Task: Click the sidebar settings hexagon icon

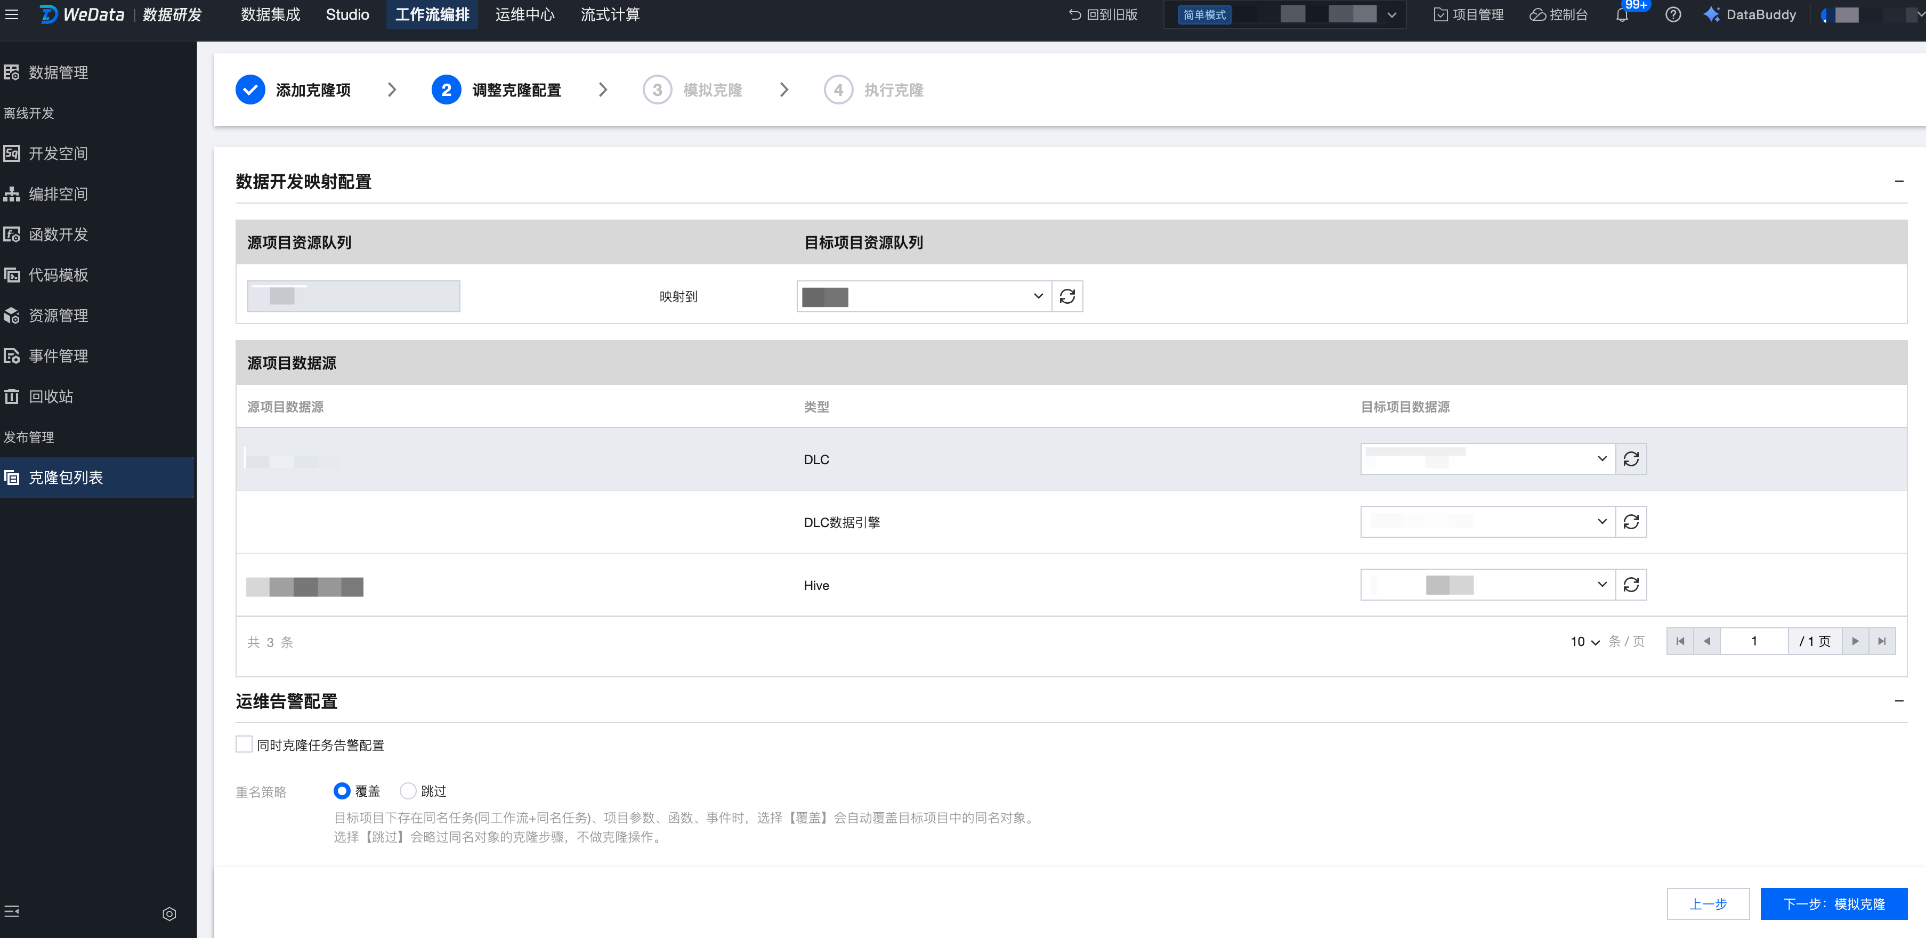Action: tap(169, 913)
